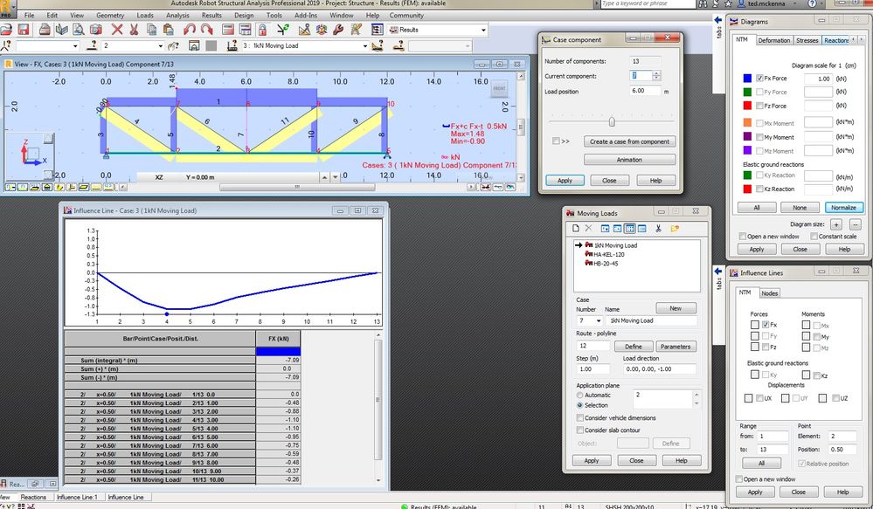Open the Geometry menu
Screen dimensions: 873x509
pyautogui.click(x=110, y=16)
